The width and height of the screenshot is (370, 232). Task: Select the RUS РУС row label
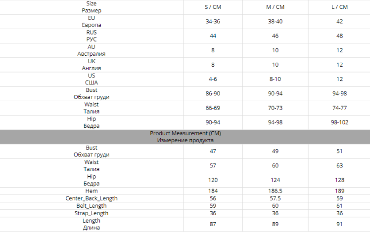91,36
